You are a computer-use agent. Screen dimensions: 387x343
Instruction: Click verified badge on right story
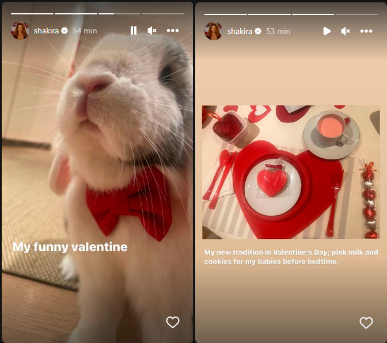click(x=258, y=31)
